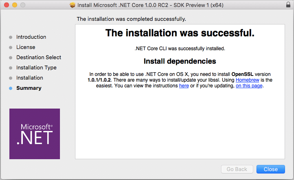Screen dimensions: 294x180
Task: Click the installer package icon in title
Action: tap(72, 5)
